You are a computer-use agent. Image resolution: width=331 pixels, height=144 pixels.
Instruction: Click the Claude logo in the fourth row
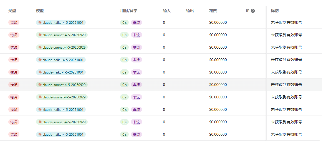(40, 60)
